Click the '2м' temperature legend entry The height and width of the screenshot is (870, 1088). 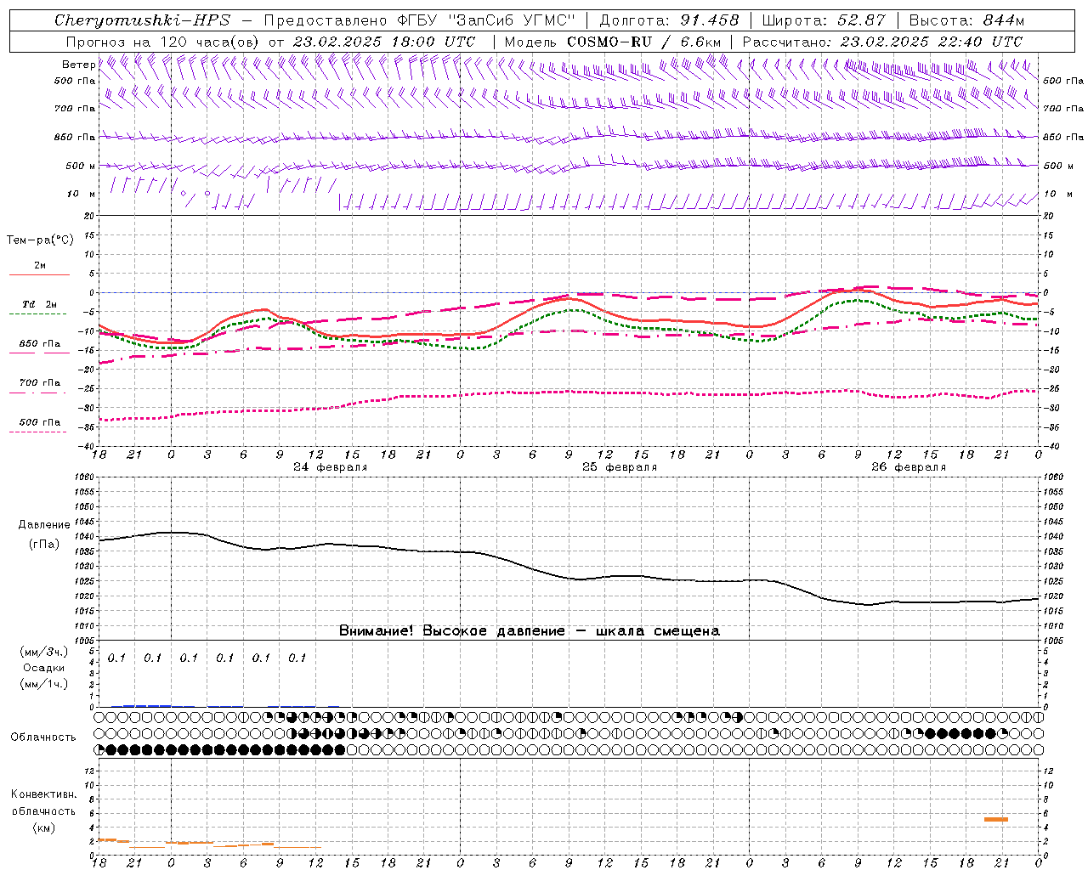(40, 266)
